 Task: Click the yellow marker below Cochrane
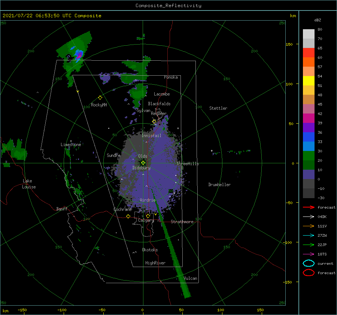point(128,216)
